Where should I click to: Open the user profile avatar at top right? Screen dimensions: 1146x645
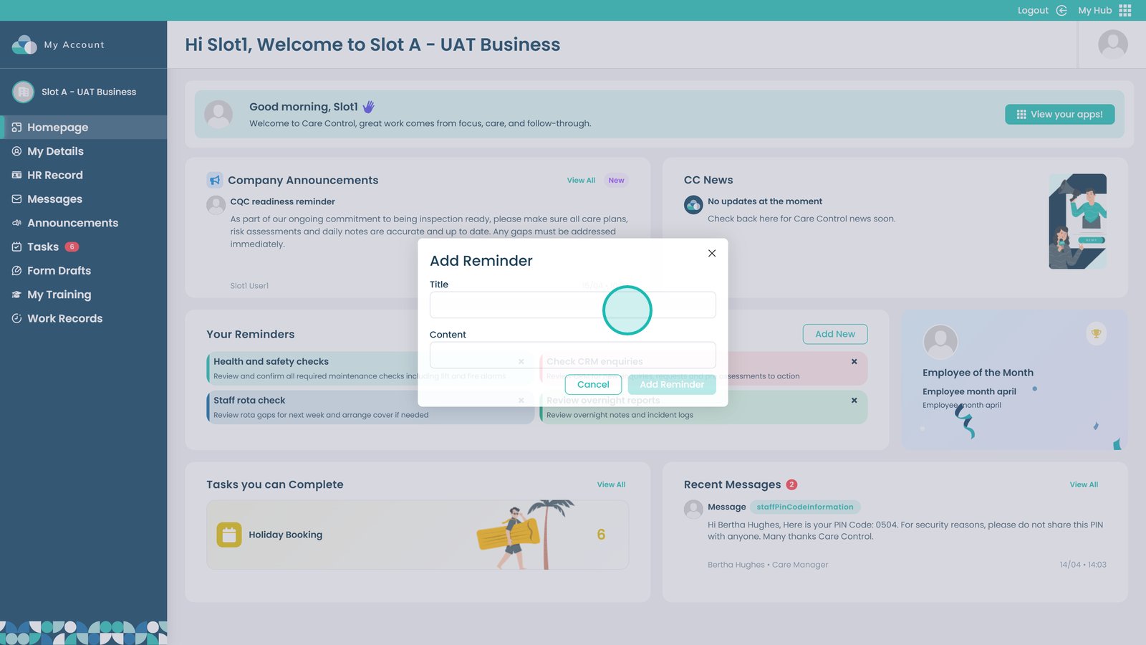pyautogui.click(x=1112, y=44)
